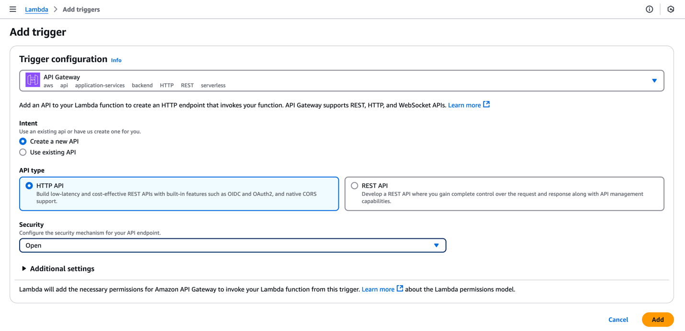Open the hamburger navigation menu
The width and height of the screenshot is (685, 331).
pyautogui.click(x=13, y=9)
